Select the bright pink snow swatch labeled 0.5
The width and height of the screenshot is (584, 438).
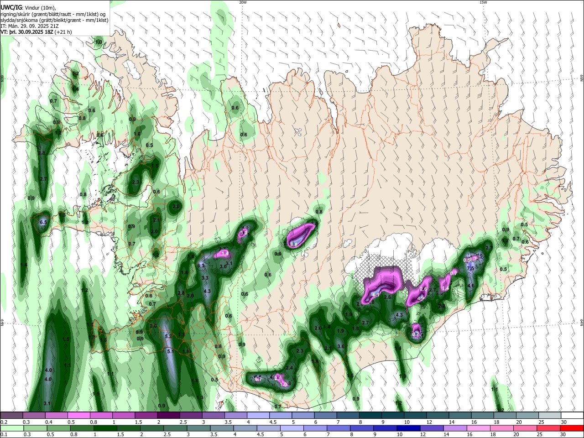[78, 415]
